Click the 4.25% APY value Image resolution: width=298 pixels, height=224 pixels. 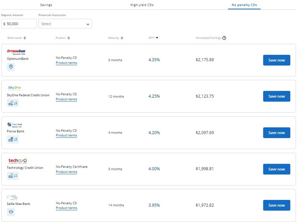(154, 96)
